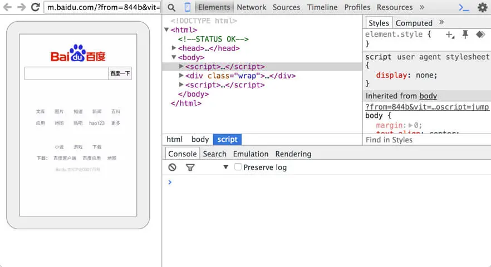Expand the margin shorthand triangle
This screenshot has width=491, height=267.
pos(410,125)
